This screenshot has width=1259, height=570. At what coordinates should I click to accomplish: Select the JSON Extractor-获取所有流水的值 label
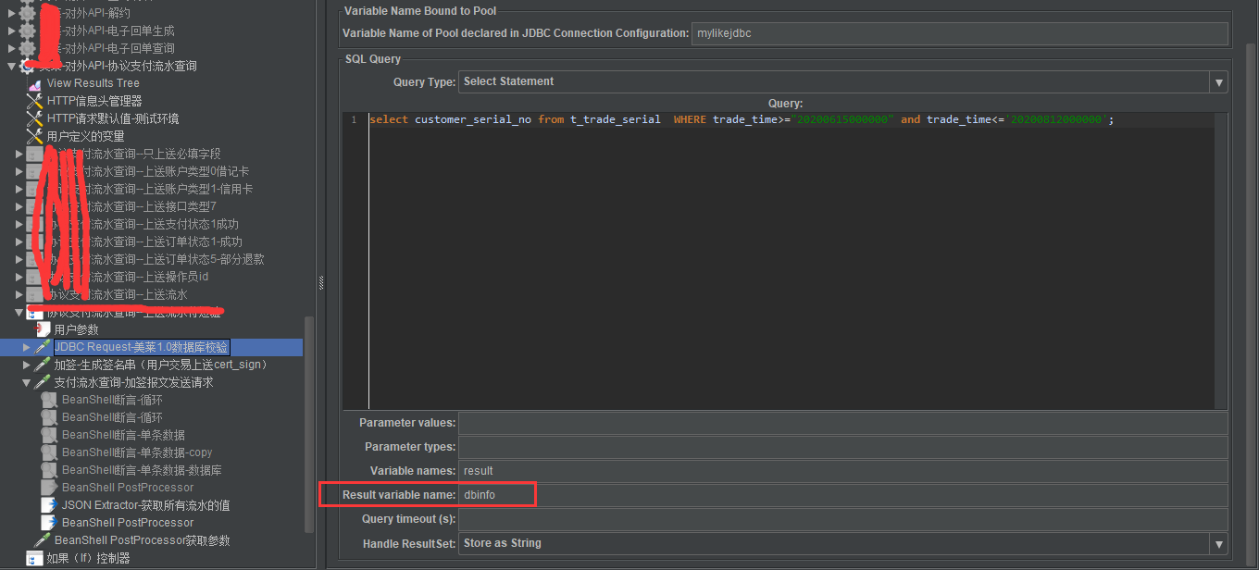pos(145,505)
